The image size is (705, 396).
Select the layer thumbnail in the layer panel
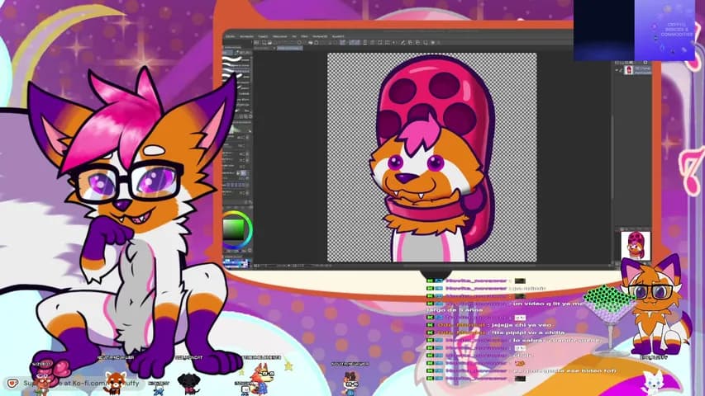coord(629,69)
